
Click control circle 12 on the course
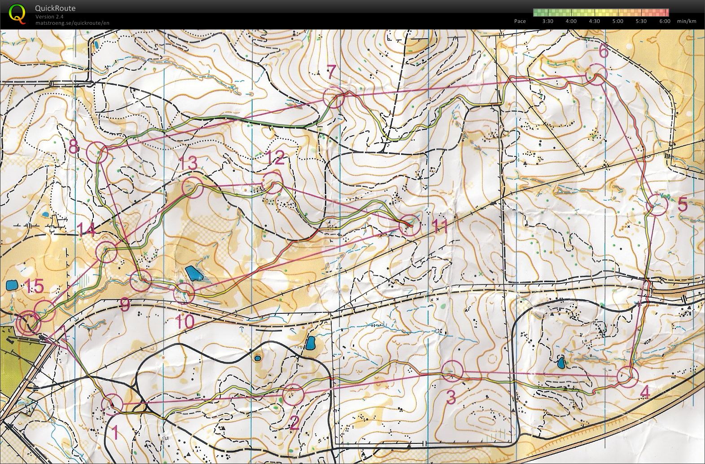(x=272, y=183)
